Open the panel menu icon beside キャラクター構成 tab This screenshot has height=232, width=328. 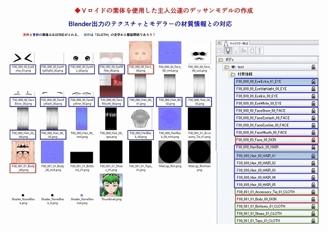[x=219, y=43]
